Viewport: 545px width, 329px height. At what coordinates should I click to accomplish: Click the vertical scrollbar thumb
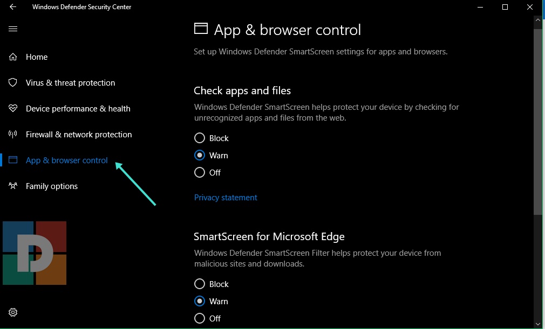[537, 121]
